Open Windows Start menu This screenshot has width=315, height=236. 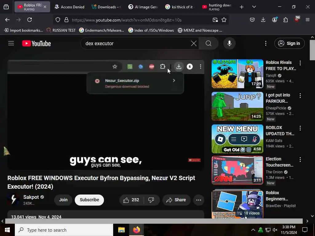[x=7, y=230]
